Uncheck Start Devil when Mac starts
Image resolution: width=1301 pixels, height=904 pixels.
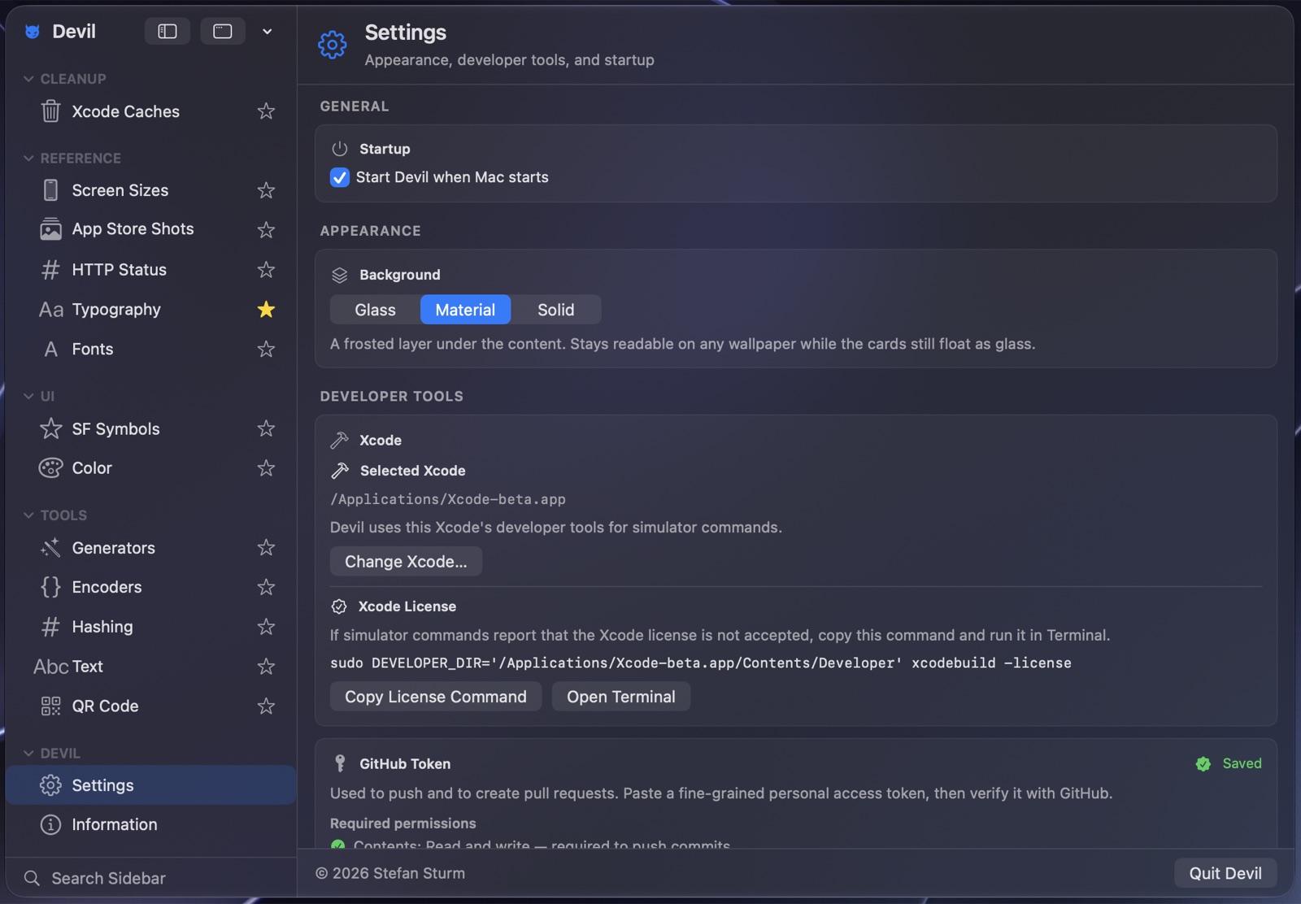point(340,177)
